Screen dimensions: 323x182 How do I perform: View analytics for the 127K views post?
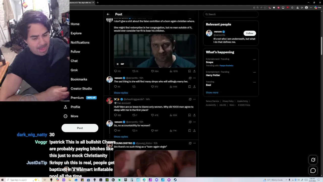point(174,71)
